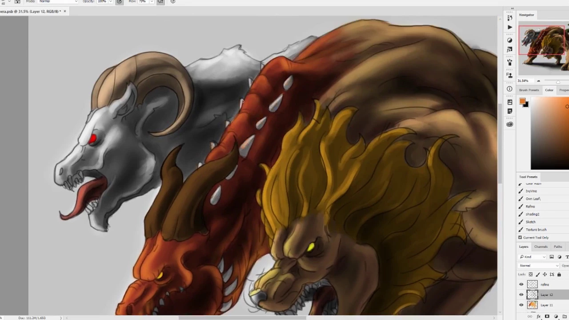Screen dimensions: 569x320
Task: Toggle Current Tool Only checkbox
Action: pos(520,238)
